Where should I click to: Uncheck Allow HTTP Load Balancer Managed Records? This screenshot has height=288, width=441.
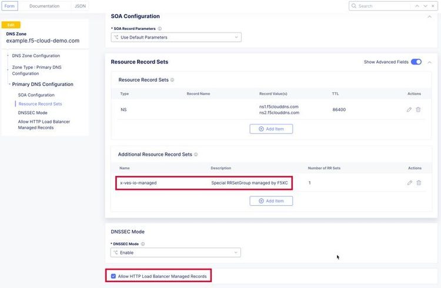[x=113, y=276]
